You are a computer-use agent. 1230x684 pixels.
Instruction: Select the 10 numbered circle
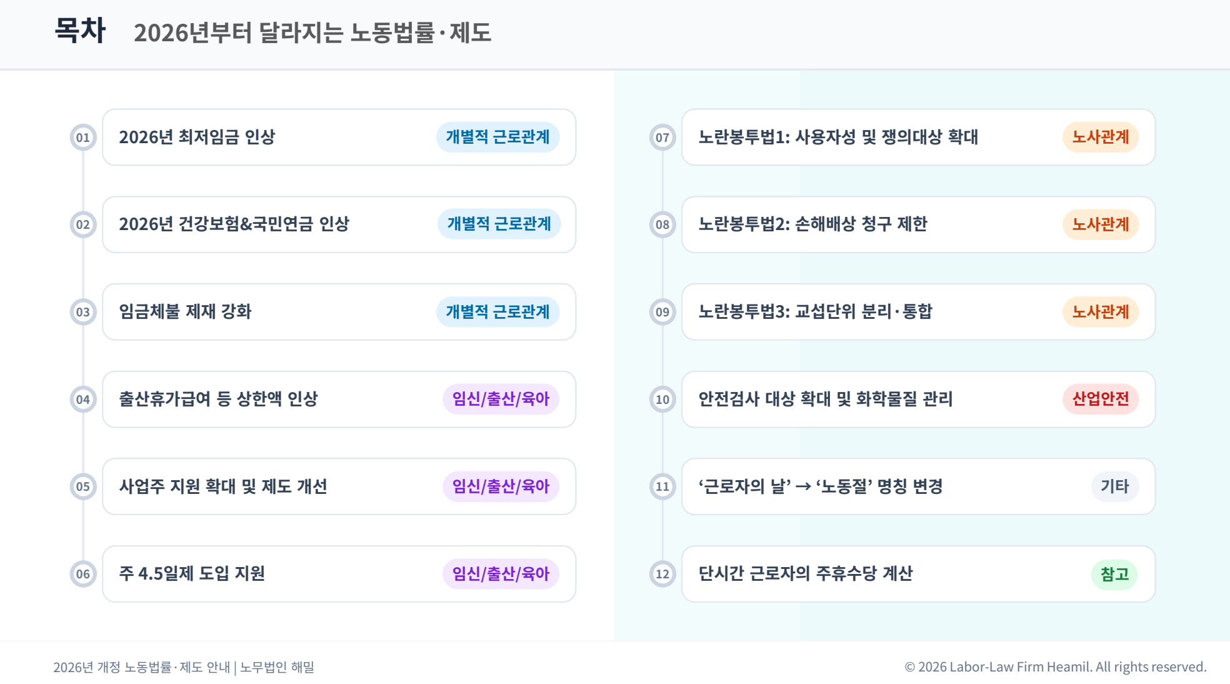tap(662, 400)
